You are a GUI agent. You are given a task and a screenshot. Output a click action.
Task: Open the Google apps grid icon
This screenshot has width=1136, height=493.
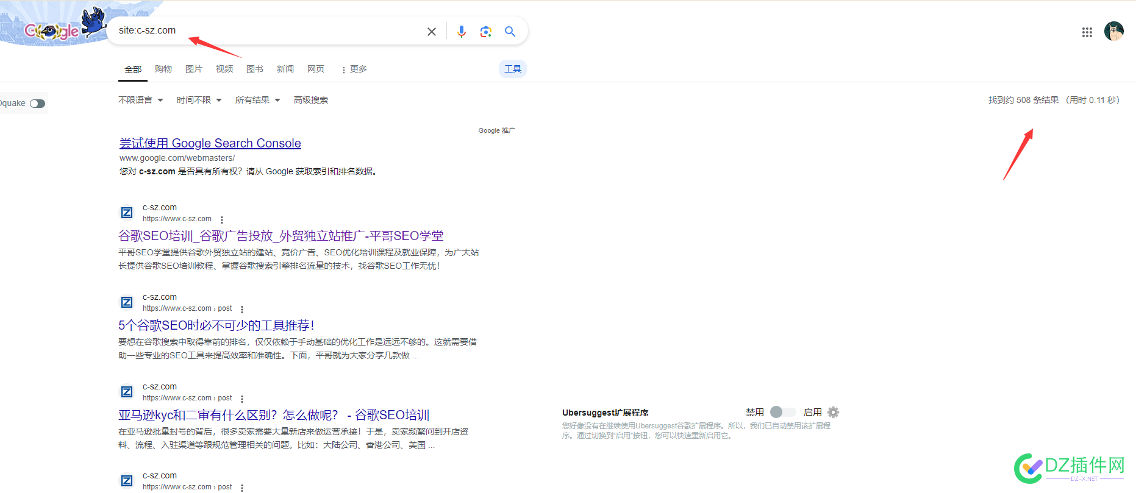tap(1087, 32)
